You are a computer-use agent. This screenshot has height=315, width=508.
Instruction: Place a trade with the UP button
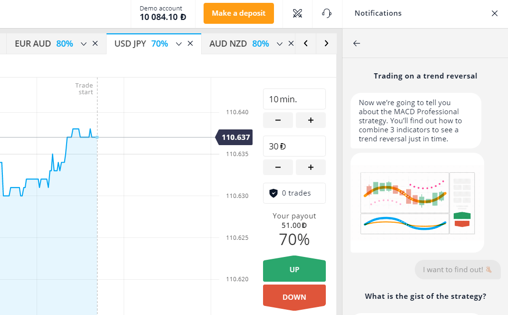294,269
